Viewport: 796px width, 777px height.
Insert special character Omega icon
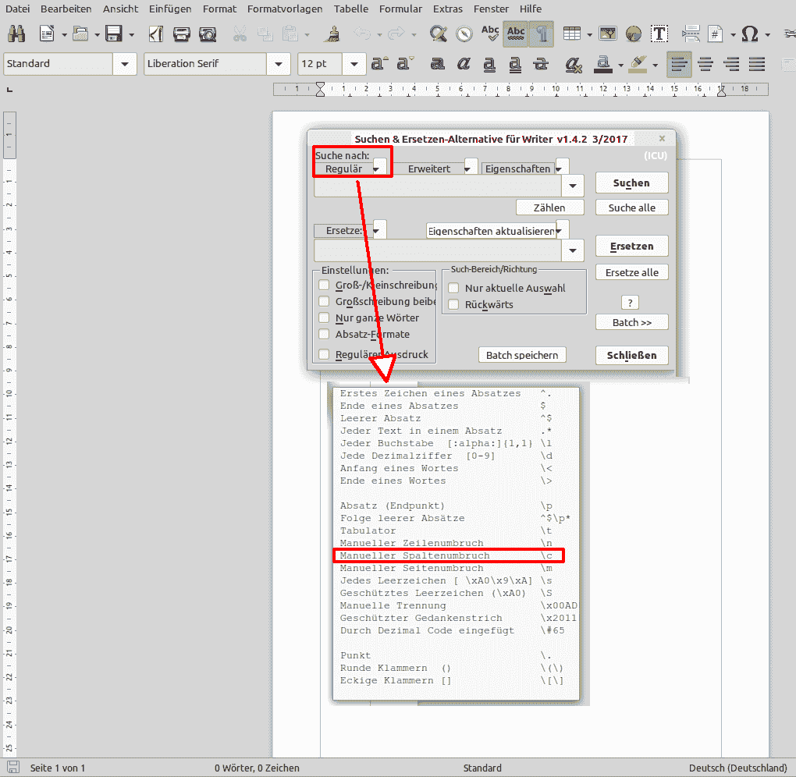tap(750, 34)
